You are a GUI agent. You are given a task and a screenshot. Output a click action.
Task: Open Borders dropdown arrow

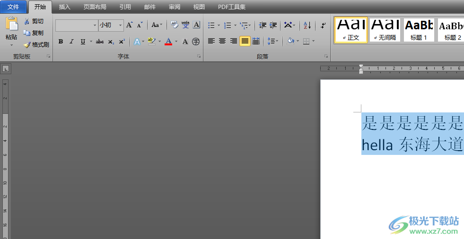314,41
